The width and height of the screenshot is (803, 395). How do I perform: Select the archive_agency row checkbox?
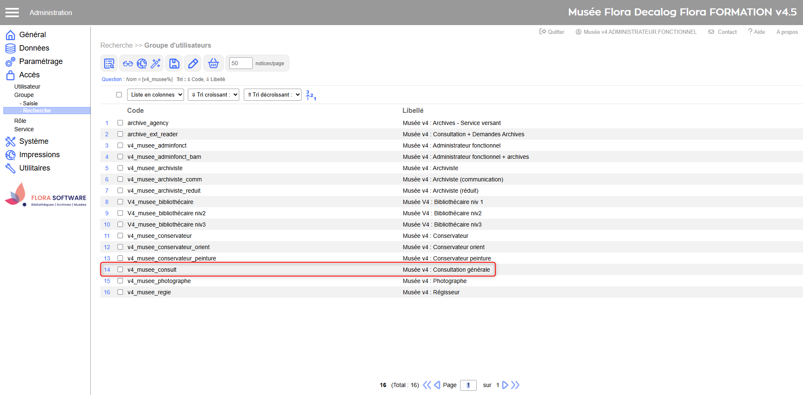point(120,123)
